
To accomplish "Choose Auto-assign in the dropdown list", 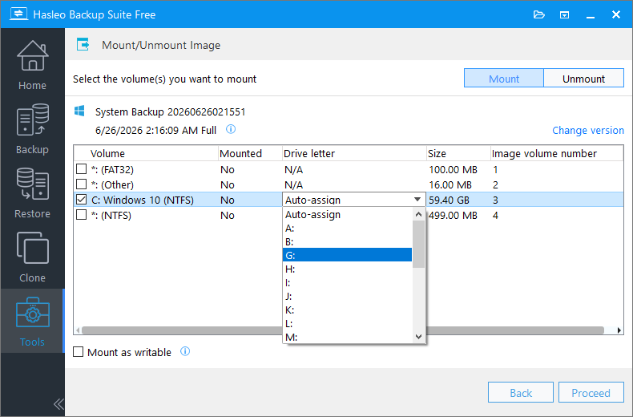I will click(347, 215).
